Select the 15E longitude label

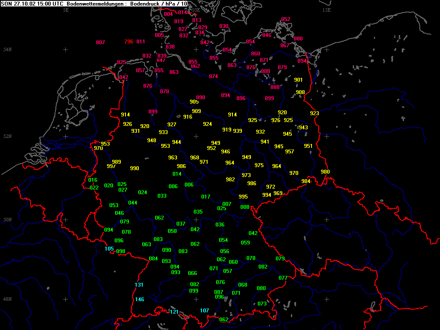tap(327, 10)
